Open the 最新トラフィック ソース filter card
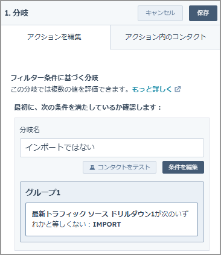 click(x=112, y=219)
